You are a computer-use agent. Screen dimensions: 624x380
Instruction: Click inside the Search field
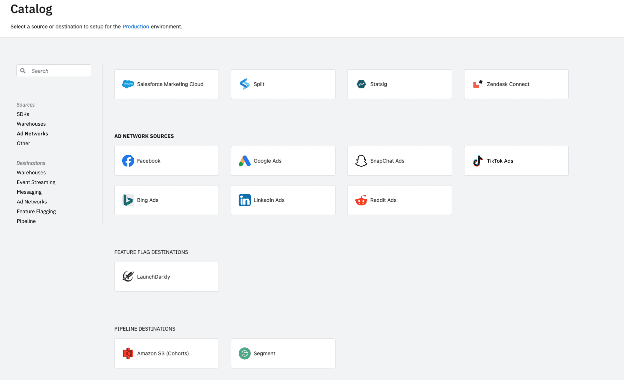(54, 70)
